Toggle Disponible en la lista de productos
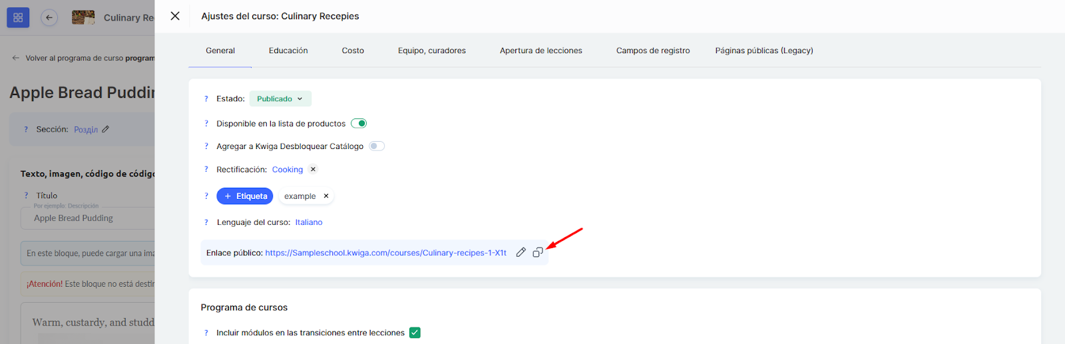The height and width of the screenshot is (344, 1065). pyautogui.click(x=359, y=123)
